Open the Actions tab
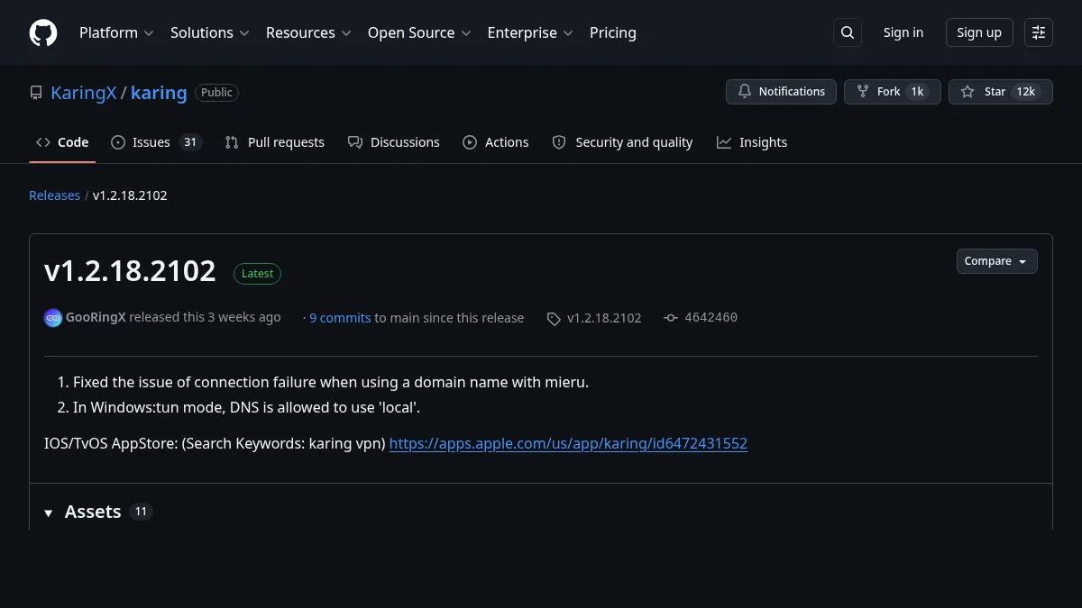The width and height of the screenshot is (1082, 608). point(496,142)
